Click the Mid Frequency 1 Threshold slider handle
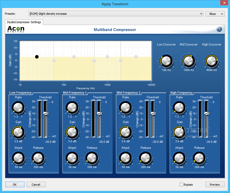 [99, 113]
